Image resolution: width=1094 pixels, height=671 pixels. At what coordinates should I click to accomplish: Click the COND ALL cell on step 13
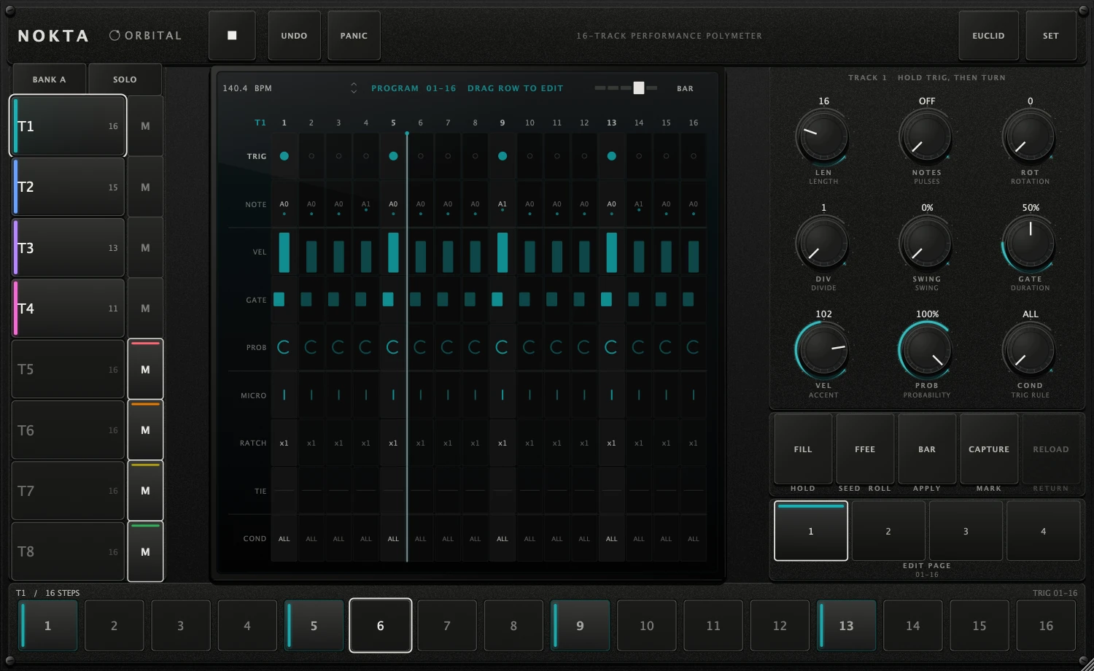point(611,538)
